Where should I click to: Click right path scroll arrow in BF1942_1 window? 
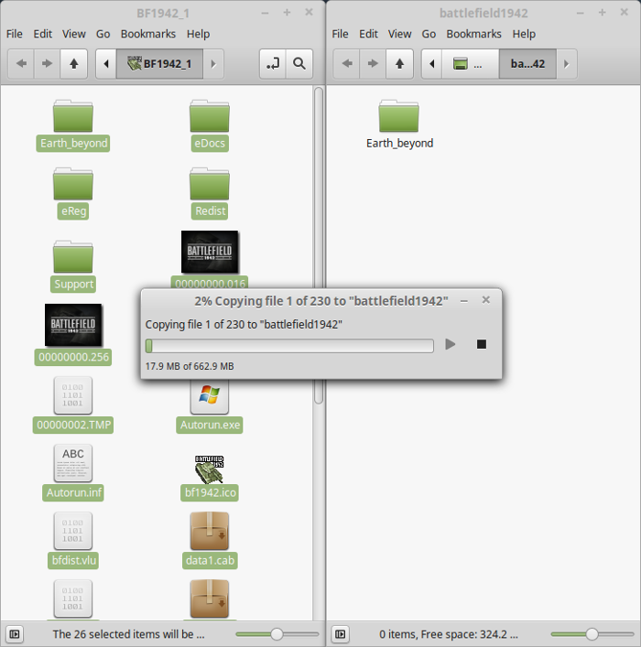(x=213, y=63)
